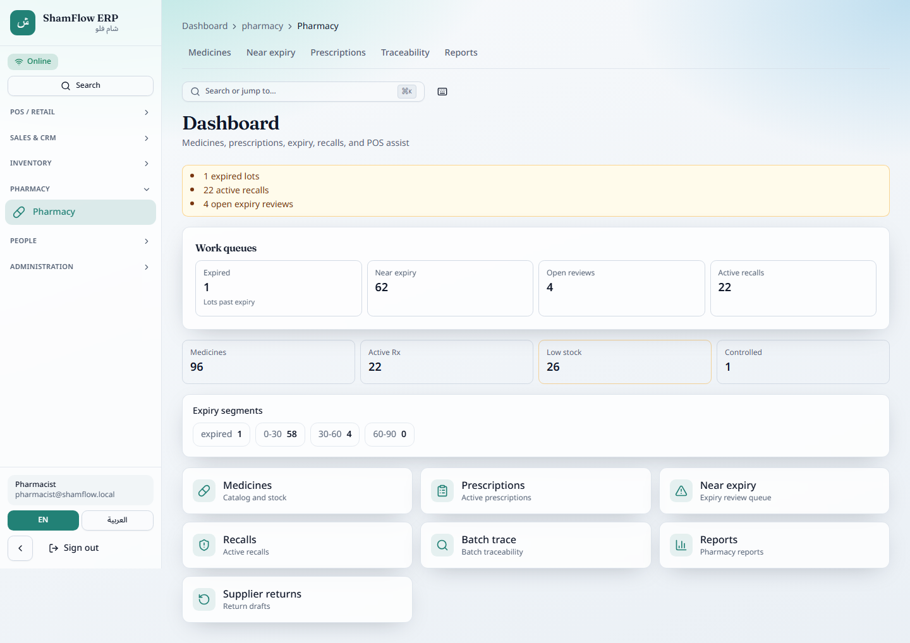Click the pill icon in the Pharmacy sidebar item
This screenshot has height=643, width=910.
coord(20,212)
